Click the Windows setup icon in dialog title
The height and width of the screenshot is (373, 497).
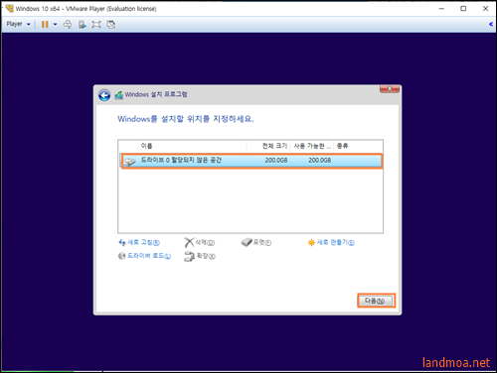[x=119, y=95]
